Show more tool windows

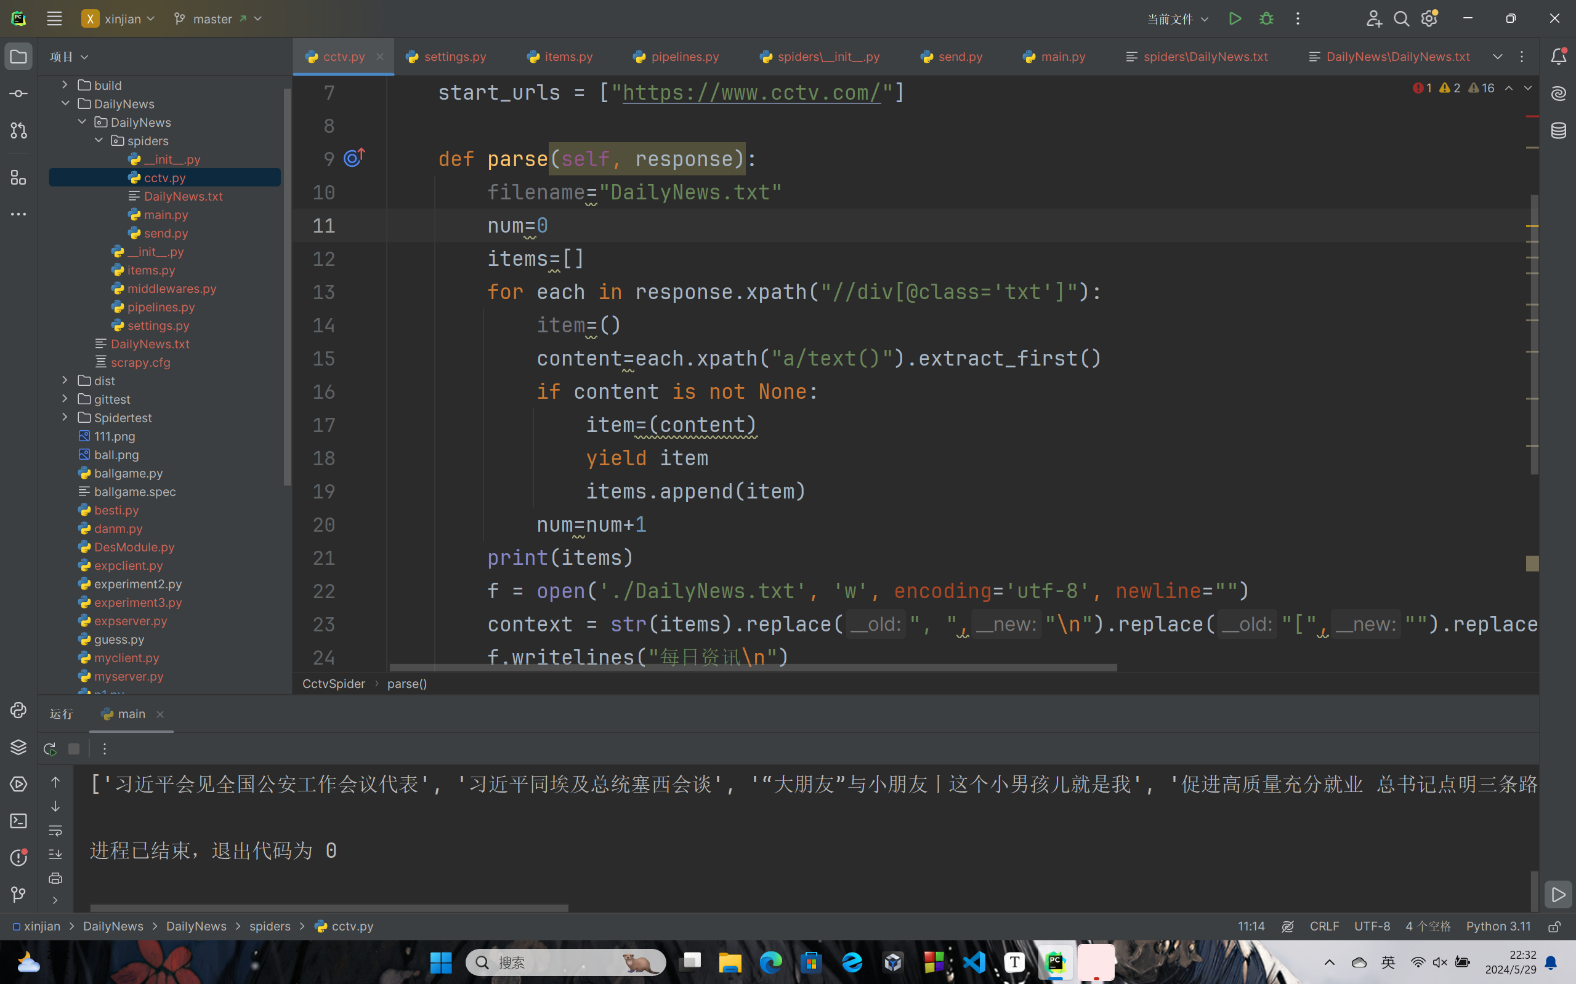coord(18,214)
